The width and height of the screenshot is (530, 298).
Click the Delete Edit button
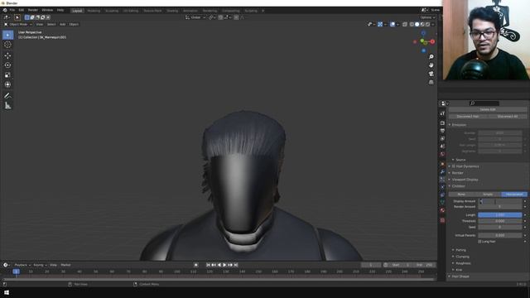[488, 109]
